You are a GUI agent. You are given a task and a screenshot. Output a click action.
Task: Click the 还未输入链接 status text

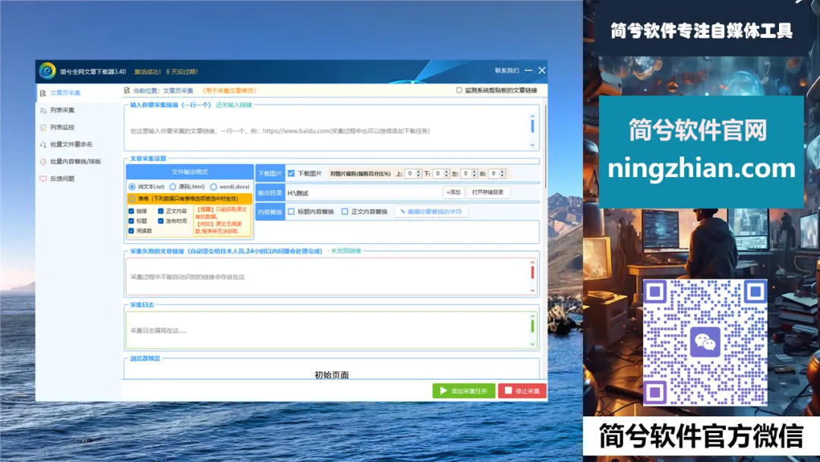point(234,105)
